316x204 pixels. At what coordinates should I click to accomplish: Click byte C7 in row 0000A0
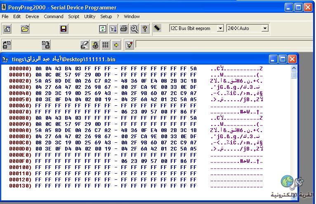click(x=98, y=130)
